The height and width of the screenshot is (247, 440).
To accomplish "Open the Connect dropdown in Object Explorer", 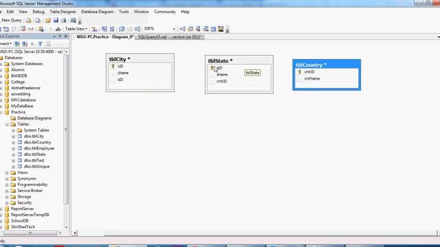I will click(x=5, y=44).
